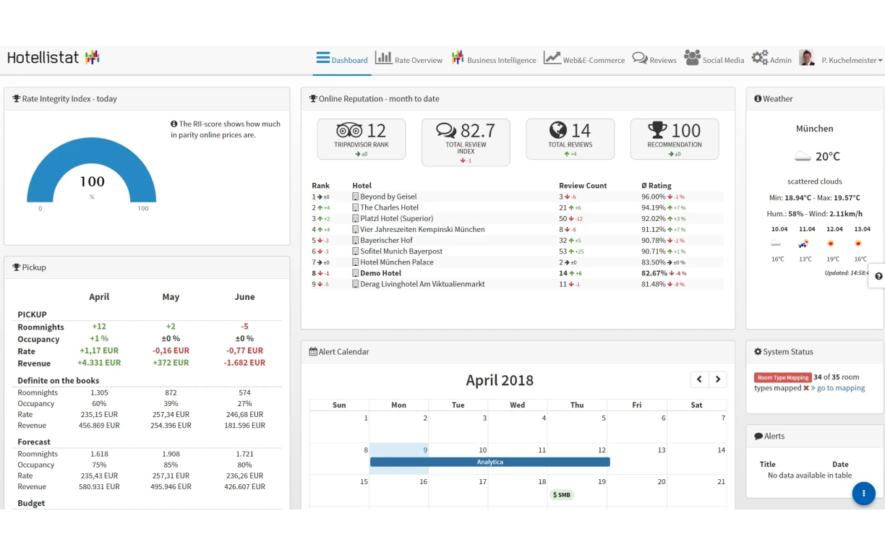
Task: Click the Room Type Mapping badge
Action: (782, 377)
